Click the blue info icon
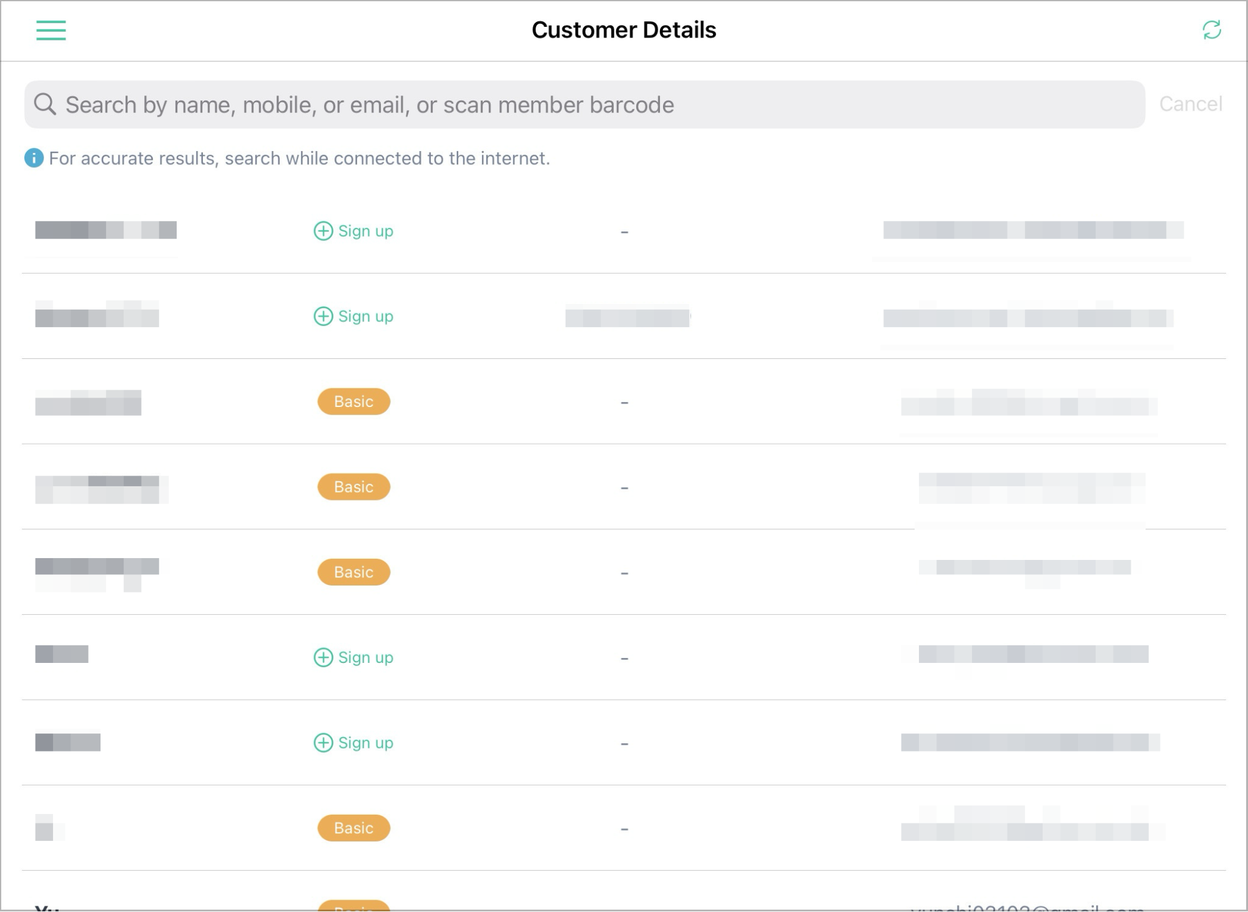The height and width of the screenshot is (912, 1248). (x=34, y=158)
